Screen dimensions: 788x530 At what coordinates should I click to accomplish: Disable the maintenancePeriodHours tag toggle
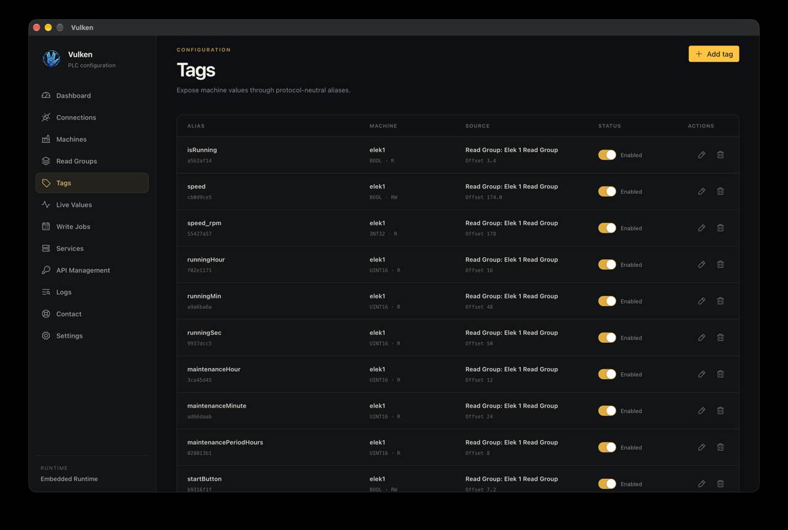pos(607,448)
